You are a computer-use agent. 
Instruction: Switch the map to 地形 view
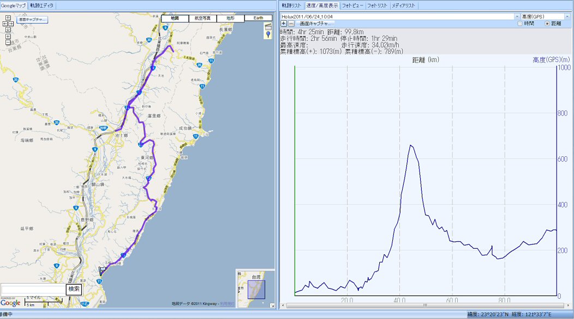point(231,18)
